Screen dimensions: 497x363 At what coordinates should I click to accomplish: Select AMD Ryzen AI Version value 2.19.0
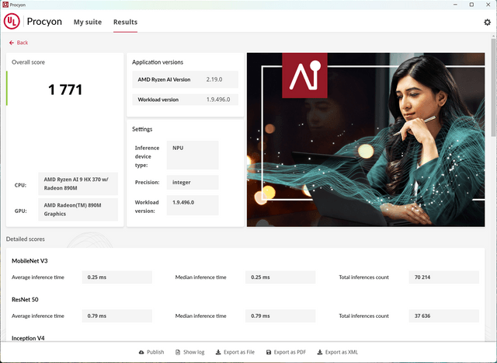[214, 79]
